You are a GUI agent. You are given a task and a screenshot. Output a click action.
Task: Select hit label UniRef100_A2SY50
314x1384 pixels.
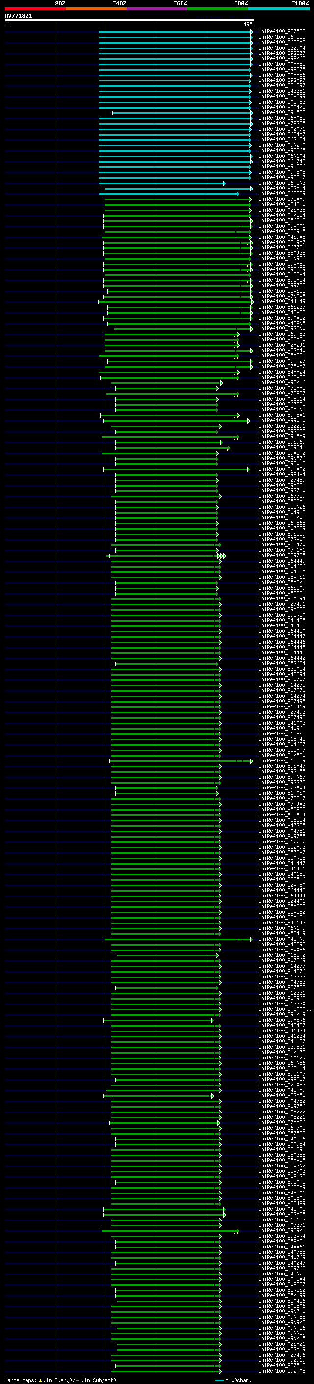281,1095
